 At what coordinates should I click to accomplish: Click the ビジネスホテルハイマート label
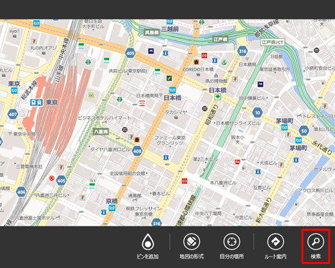(x=105, y=118)
